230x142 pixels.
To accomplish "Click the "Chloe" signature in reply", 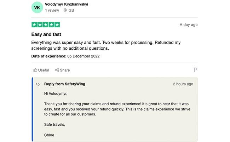I will tap(49, 135).
